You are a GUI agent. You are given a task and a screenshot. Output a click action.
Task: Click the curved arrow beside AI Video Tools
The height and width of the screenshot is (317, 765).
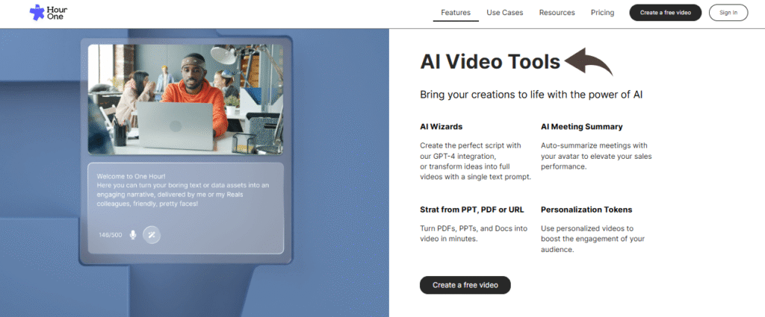click(589, 62)
